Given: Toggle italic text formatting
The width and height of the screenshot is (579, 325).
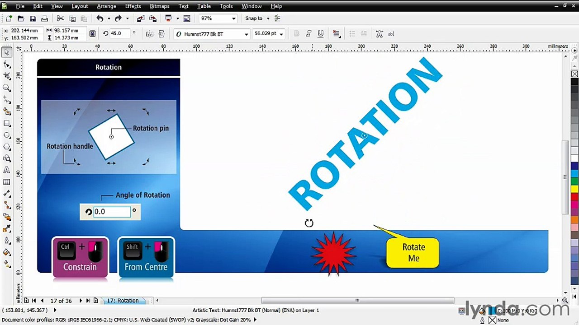Looking at the screenshot, I should pos(308,34).
